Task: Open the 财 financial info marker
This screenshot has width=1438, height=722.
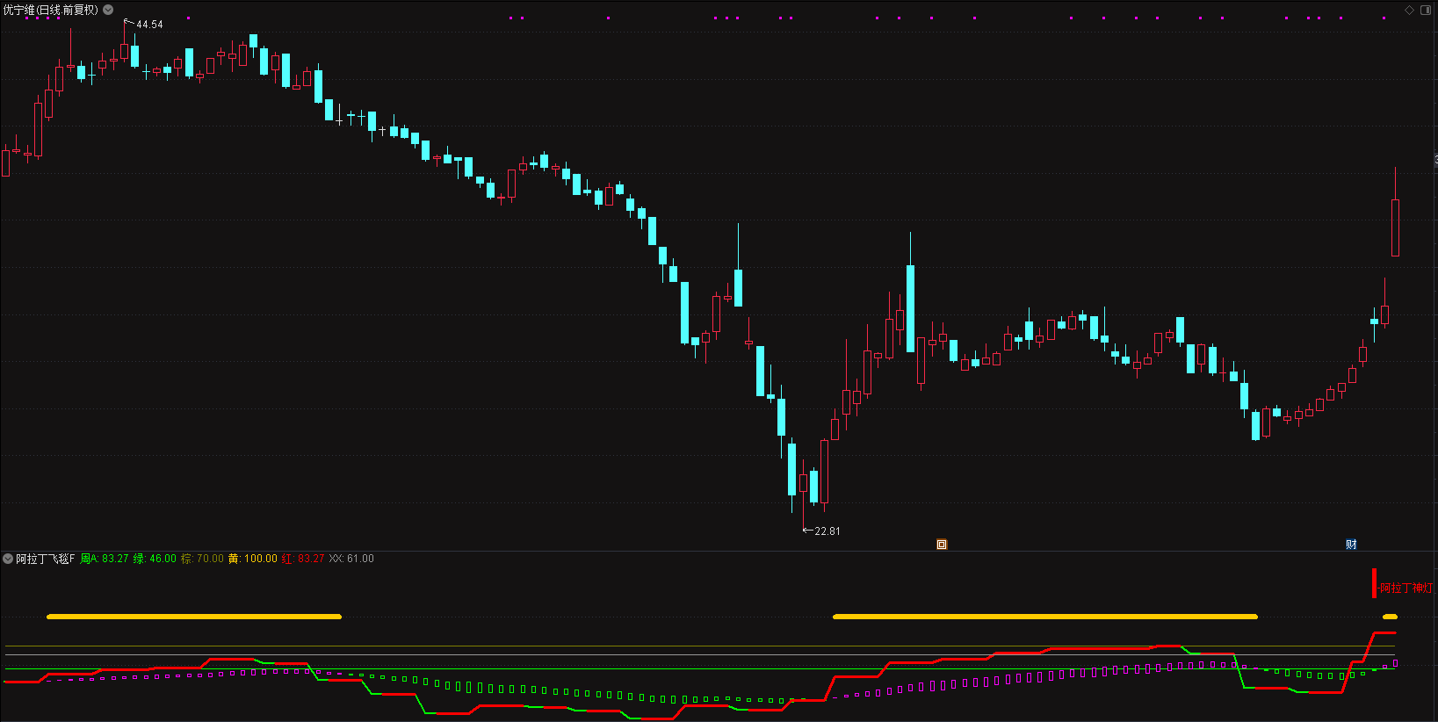Action: [x=1351, y=545]
